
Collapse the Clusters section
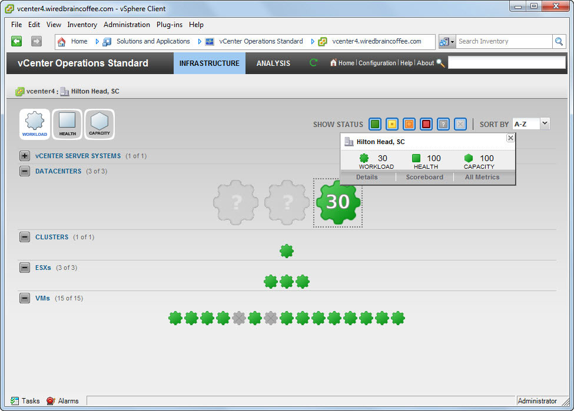tap(25, 237)
